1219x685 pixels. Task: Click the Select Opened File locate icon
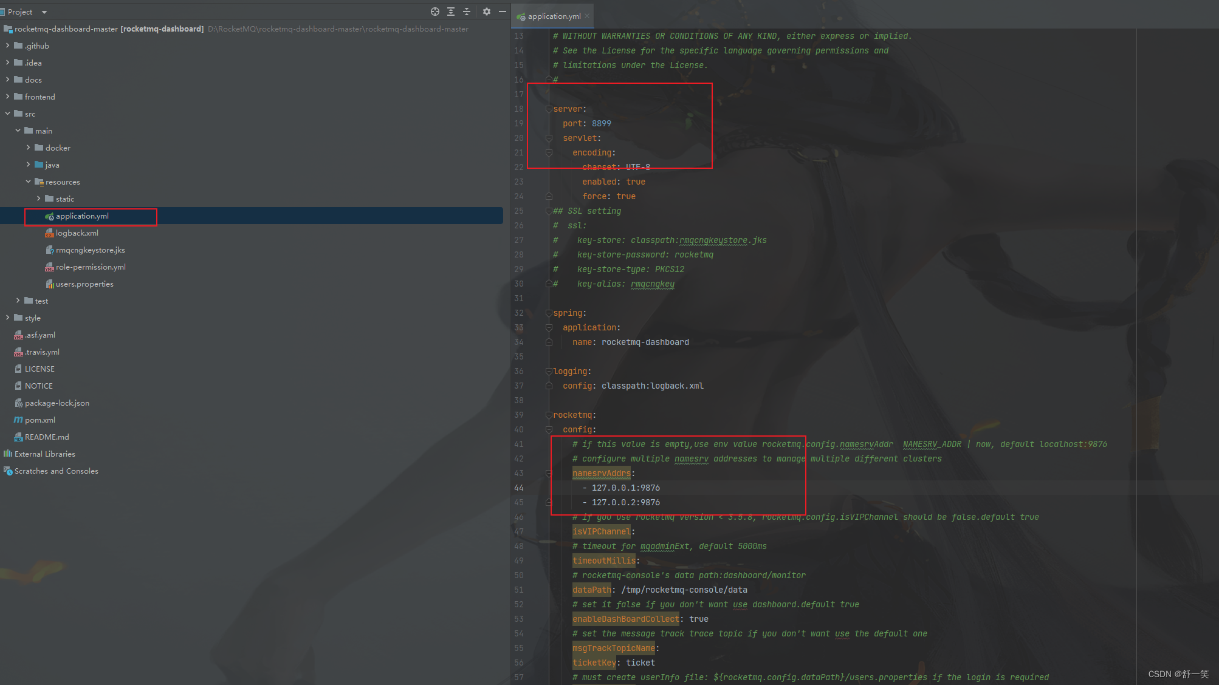click(x=435, y=12)
